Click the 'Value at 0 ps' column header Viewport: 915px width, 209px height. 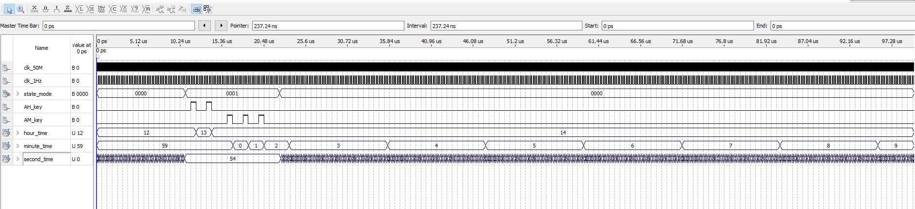81,48
